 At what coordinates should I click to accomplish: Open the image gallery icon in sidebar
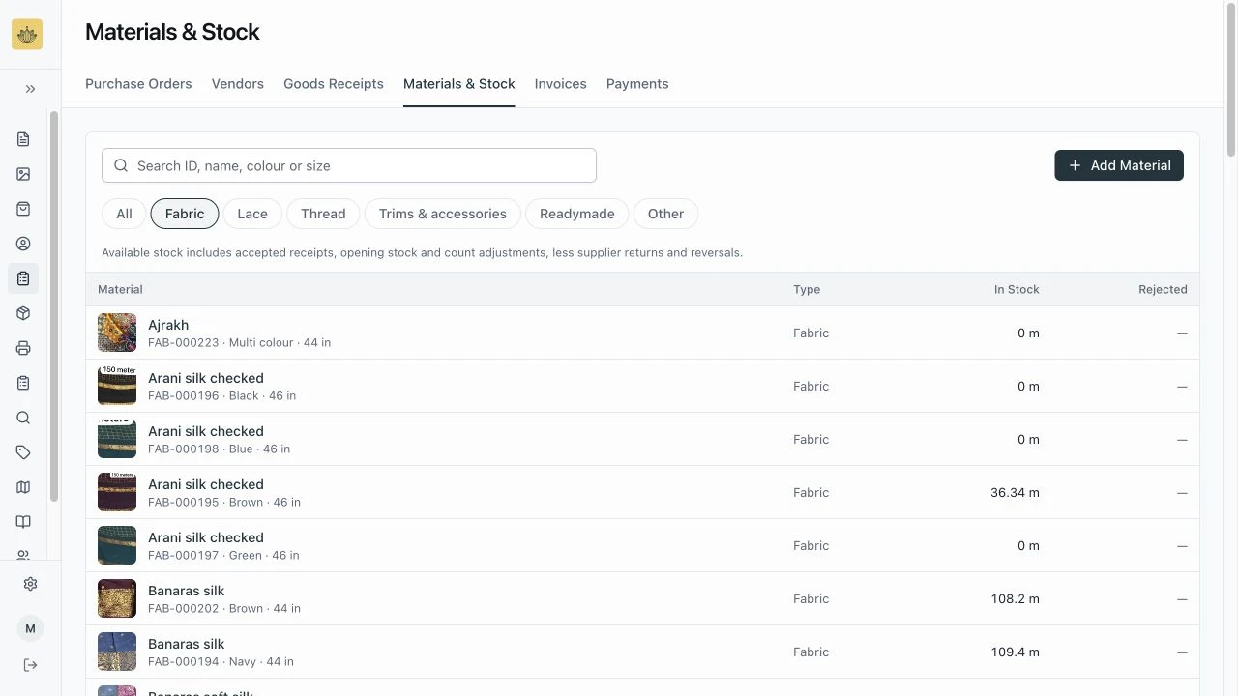point(23,174)
